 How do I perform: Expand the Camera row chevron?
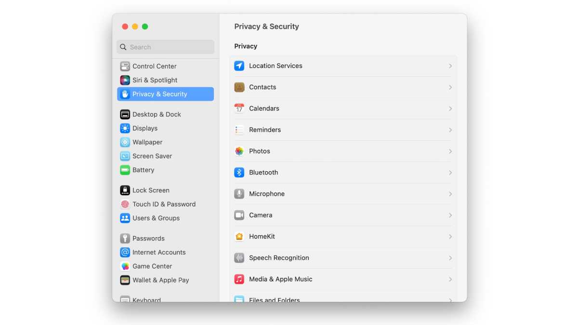coord(450,215)
